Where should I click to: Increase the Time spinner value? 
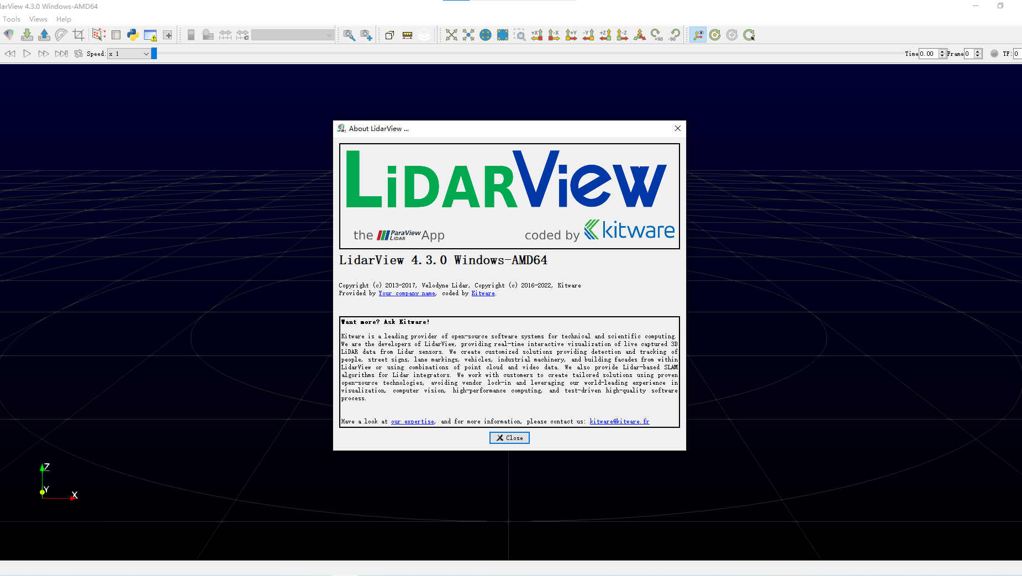[942, 51]
